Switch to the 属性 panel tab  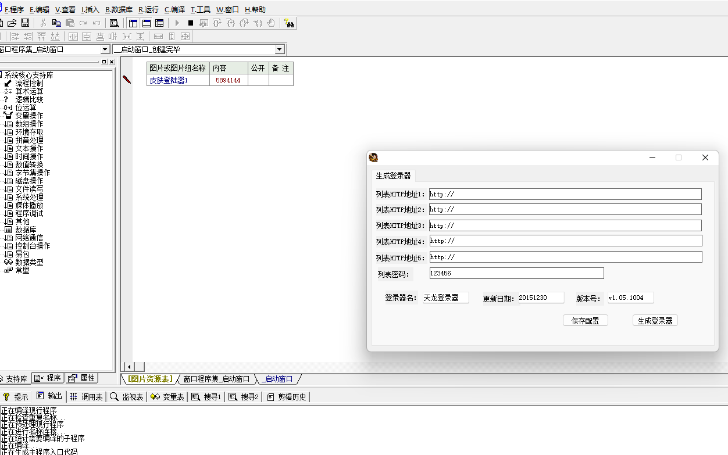(x=81, y=378)
